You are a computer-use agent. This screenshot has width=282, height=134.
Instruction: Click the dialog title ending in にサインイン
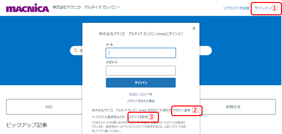tap(141, 34)
